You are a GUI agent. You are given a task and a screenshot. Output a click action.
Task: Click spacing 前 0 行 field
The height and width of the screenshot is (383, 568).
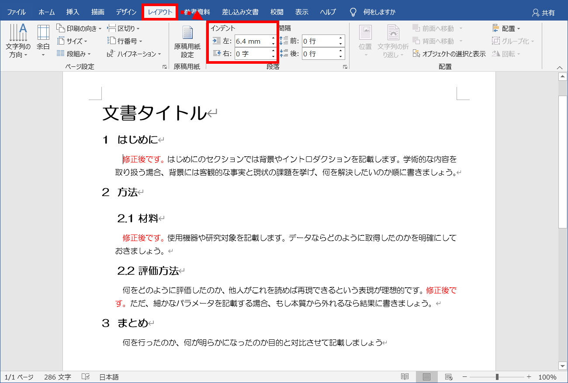pos(319,41)
